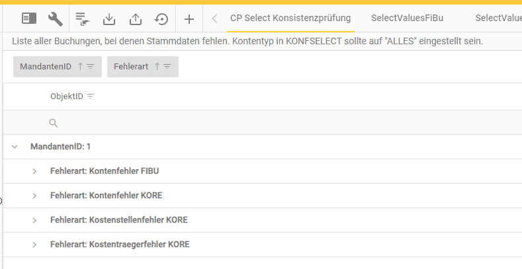Click the panel layout icon in toolbar
The width and height of the screenshot is (522, 269).
point(29,19)
